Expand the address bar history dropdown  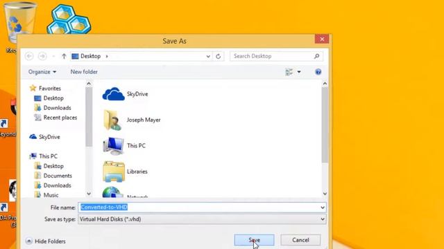[x=208, y=56]
